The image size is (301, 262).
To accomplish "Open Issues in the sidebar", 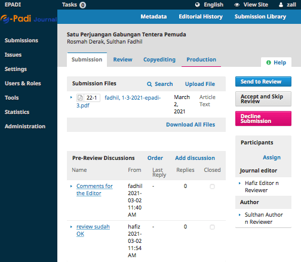I will click(13, 55).
